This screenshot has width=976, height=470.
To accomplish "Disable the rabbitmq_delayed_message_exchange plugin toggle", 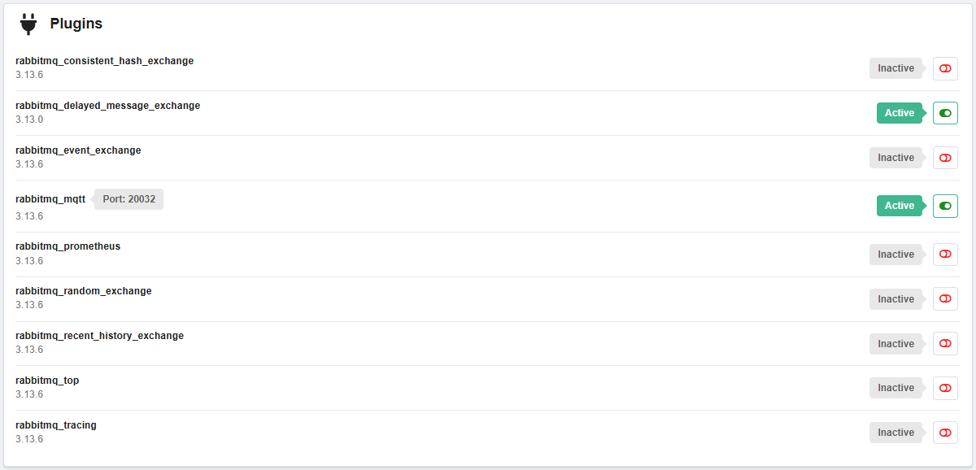I will point(945,113).
